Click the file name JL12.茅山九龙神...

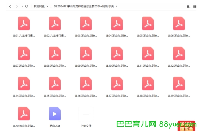point(179,66)
